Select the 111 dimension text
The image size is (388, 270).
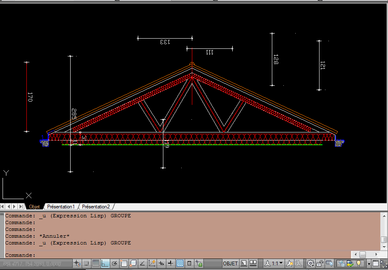pyautogui.click(x=210, y=52)
